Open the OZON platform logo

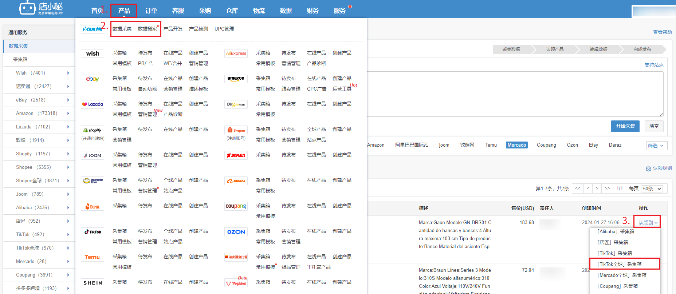[236, 232]
